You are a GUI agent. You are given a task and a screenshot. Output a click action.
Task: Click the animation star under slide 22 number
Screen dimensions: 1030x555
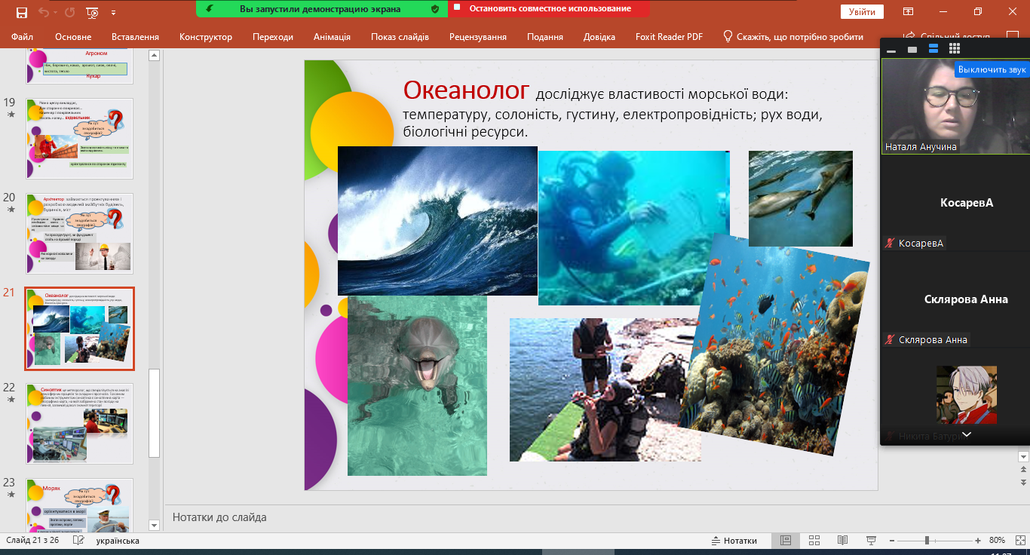pos(11,400)
